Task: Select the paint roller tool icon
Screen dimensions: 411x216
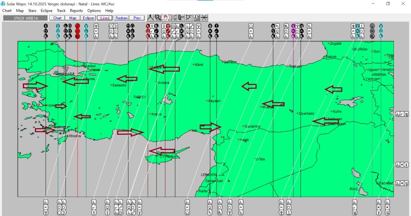Action: click(181, 18)
